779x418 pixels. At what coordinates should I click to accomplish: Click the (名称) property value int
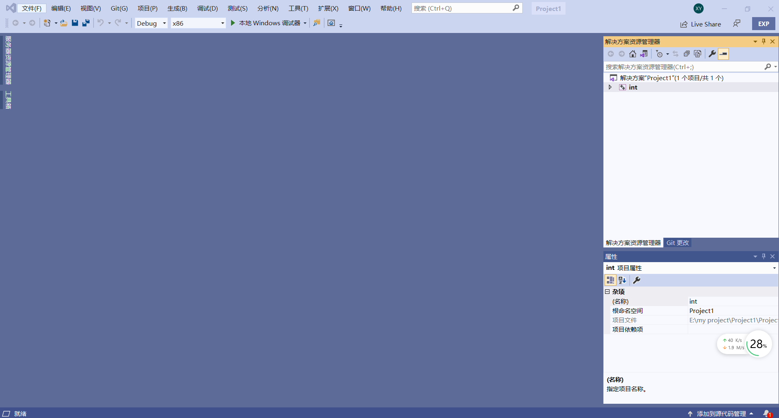coord(733,301)
